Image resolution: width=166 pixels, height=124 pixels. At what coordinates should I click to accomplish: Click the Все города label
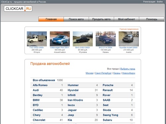click(x=113, y=69)
